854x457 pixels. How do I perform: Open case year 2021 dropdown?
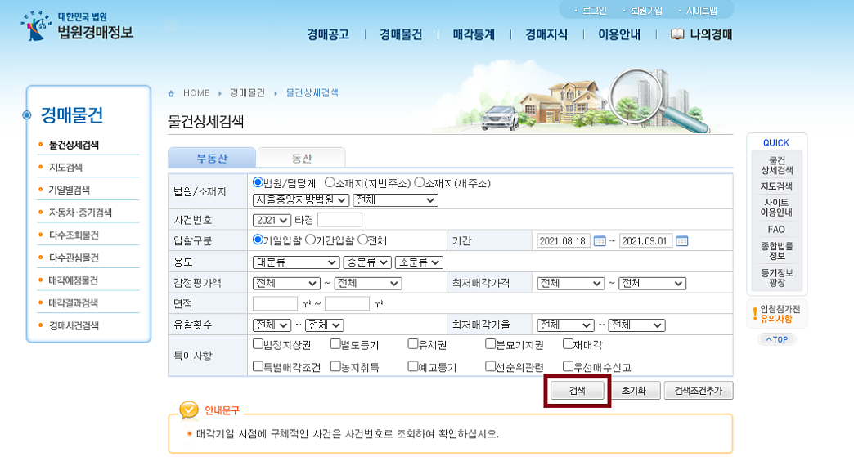click(x=272, y=221)
